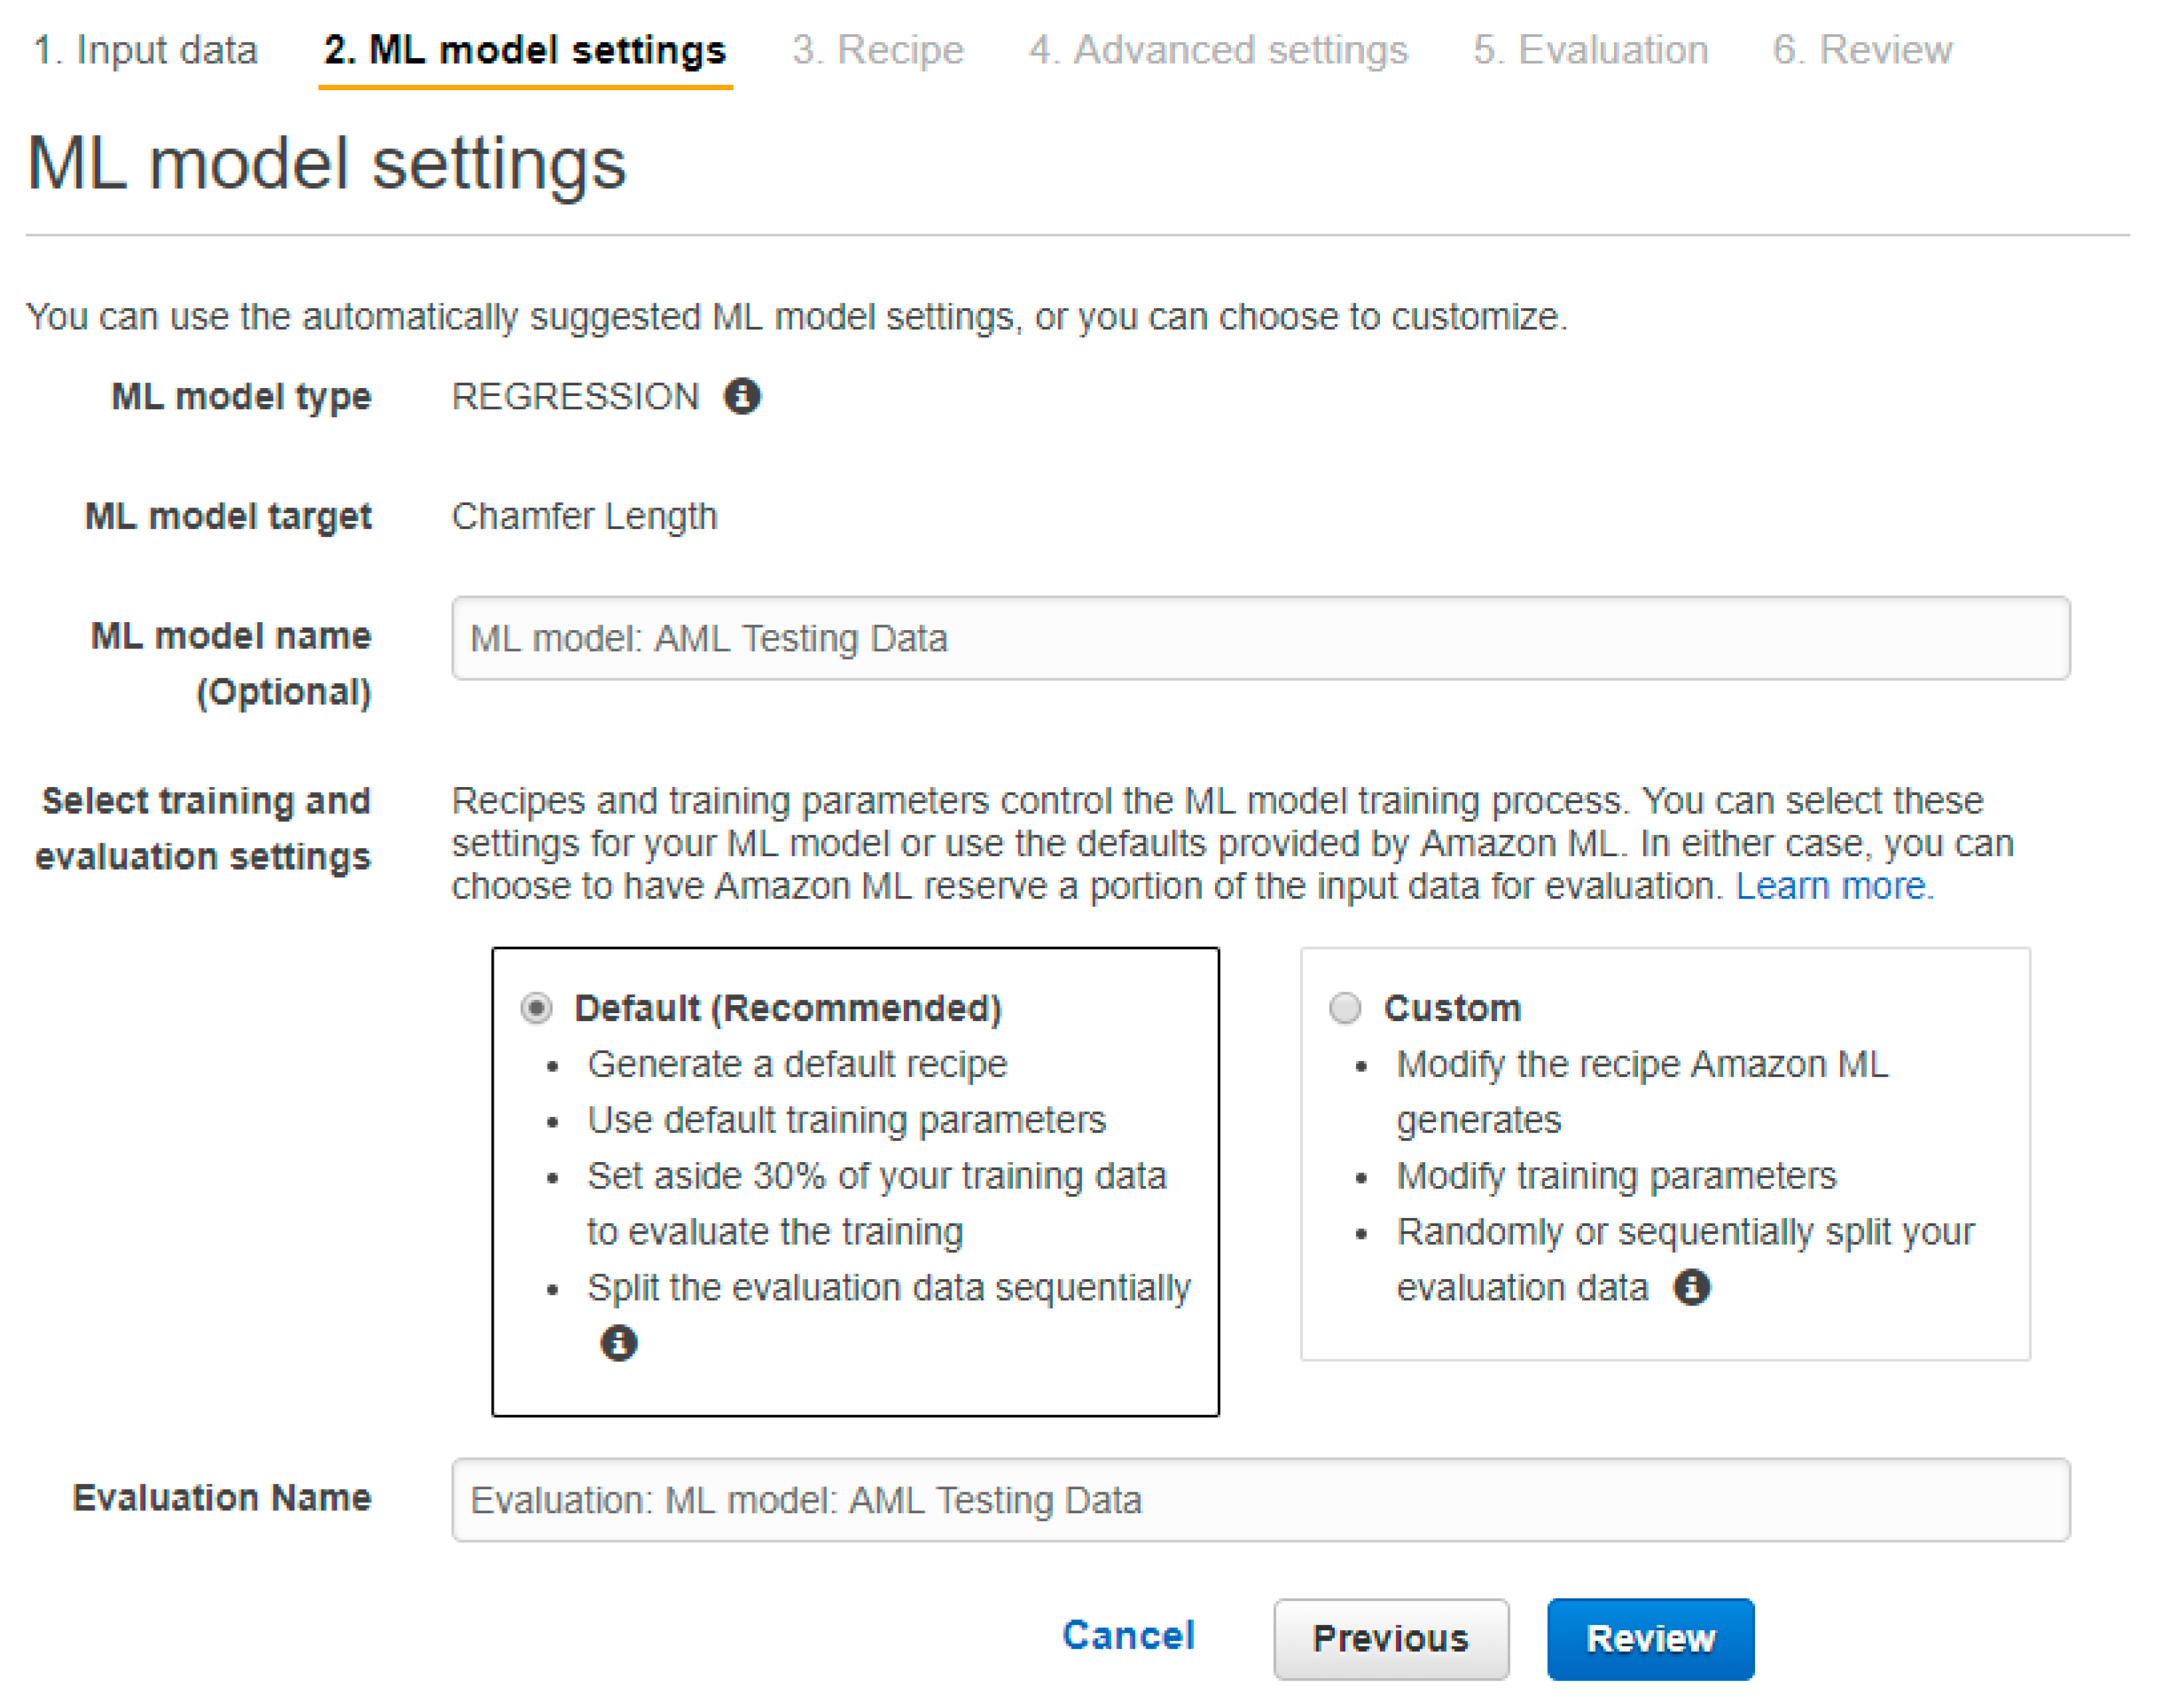2163x1708 pixels.
Task: Open the Advanced settings step
Action: click(1218, 50)
